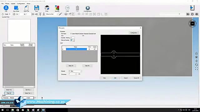The image size is (200, 112).
Task: Open the CAD module icon
Action: (x=6, y=8)
